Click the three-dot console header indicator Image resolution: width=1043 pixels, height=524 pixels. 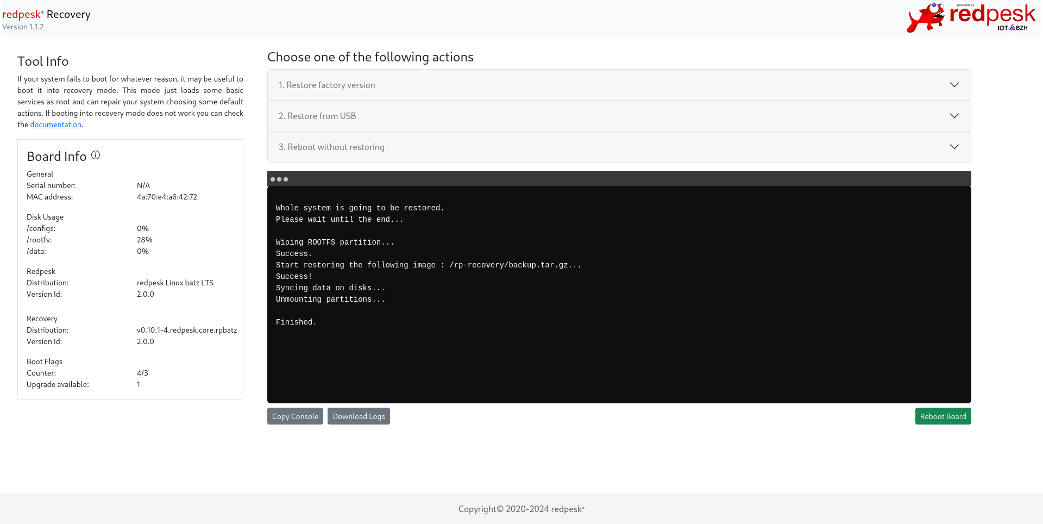point(279,179)
